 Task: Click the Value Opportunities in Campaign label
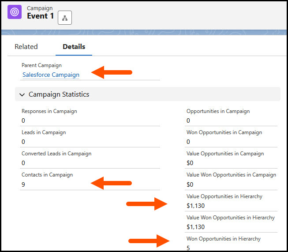pyautogui.click(x=225, y=154)
